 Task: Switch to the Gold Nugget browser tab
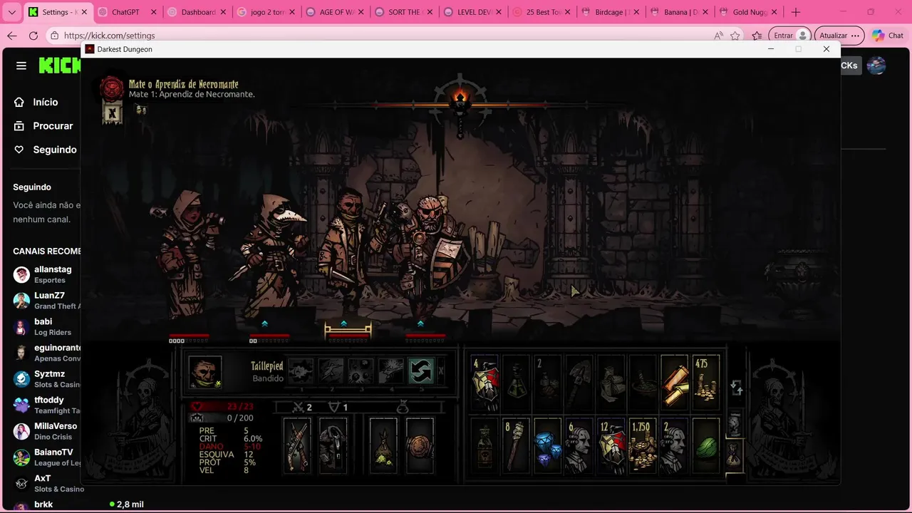coord(748,12)
